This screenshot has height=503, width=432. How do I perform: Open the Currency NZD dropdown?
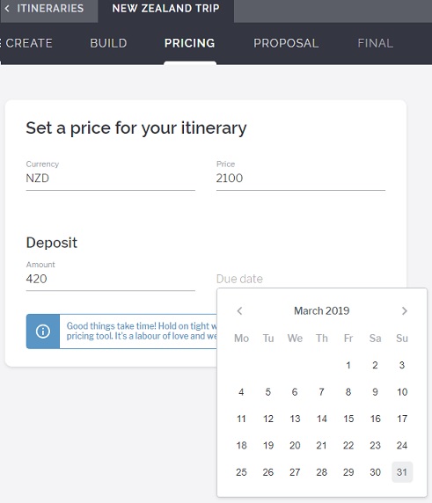110,179
